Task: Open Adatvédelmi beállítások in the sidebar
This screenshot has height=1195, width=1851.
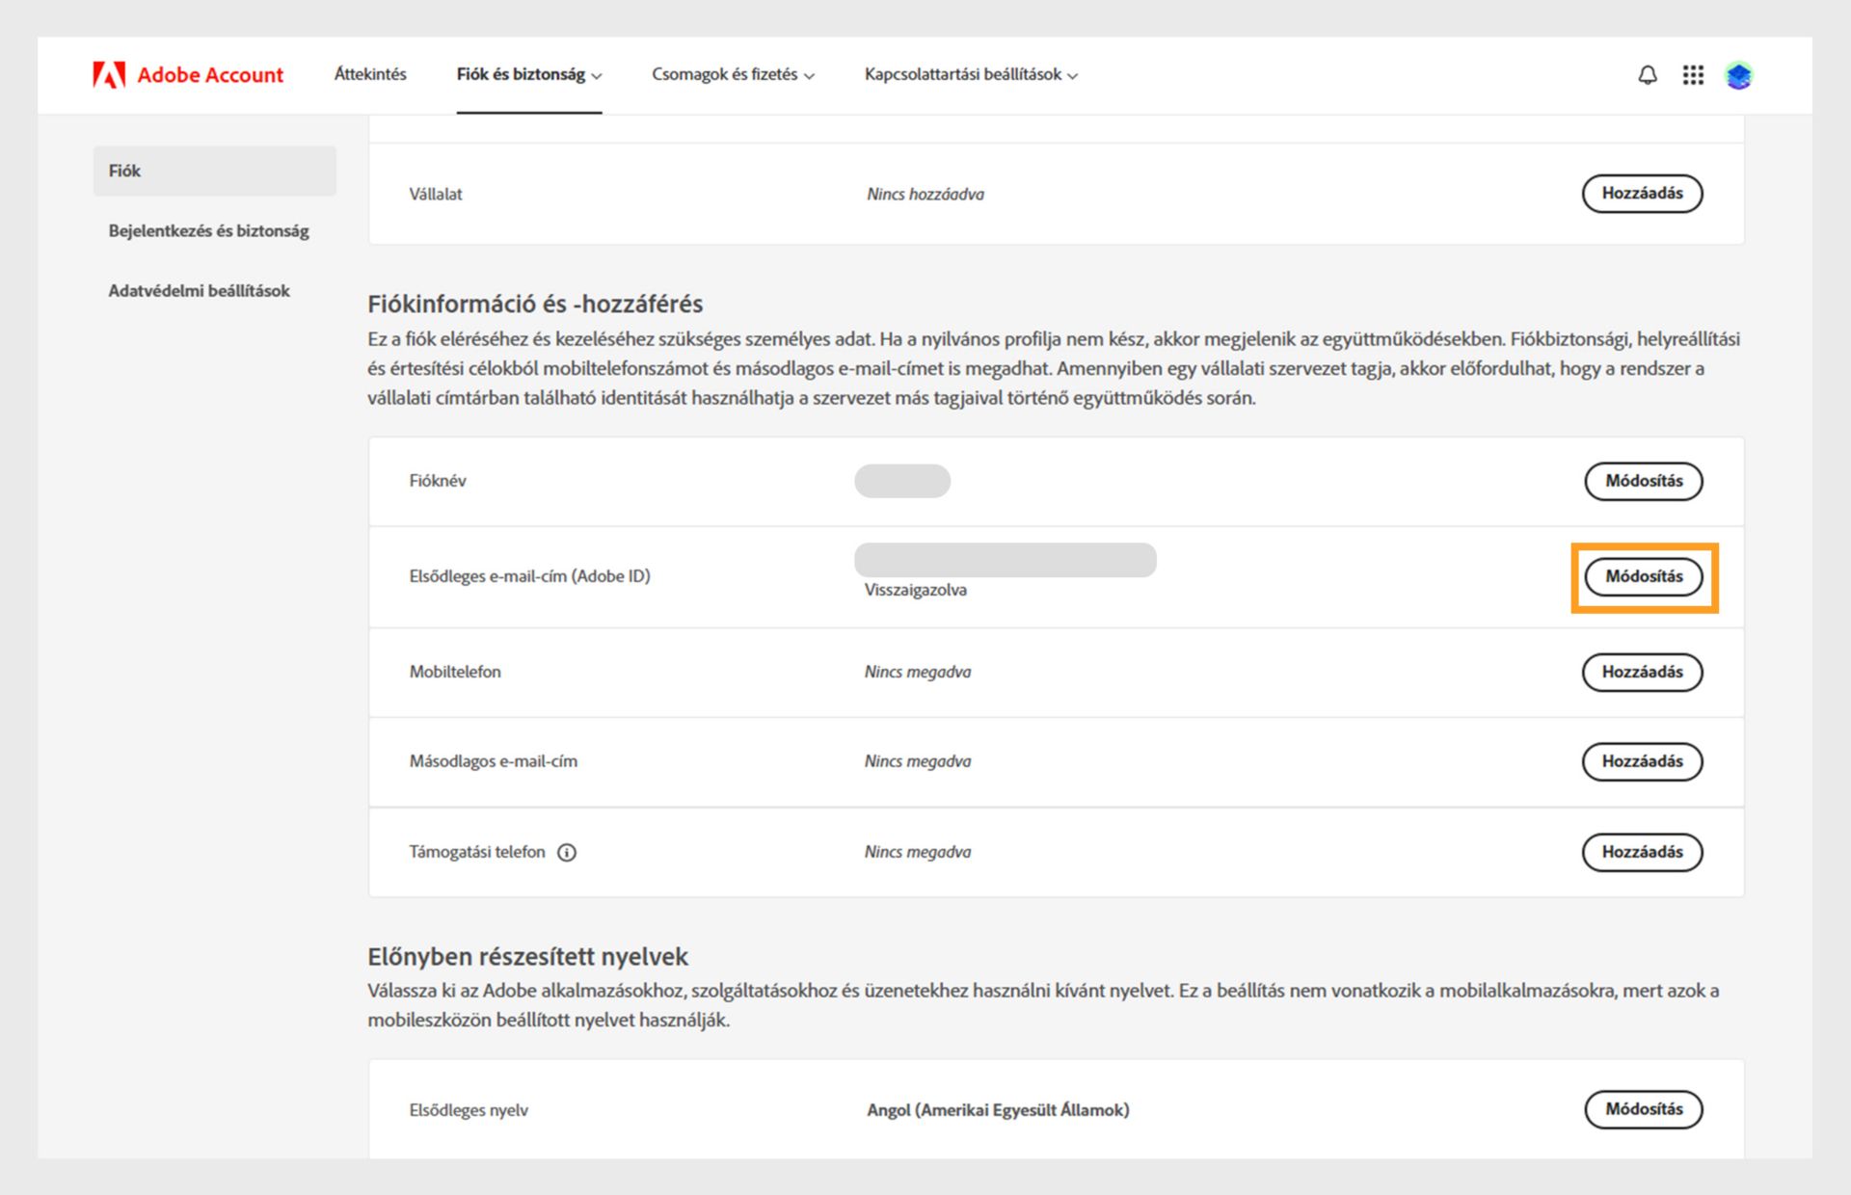Action: tap(199, 291)
